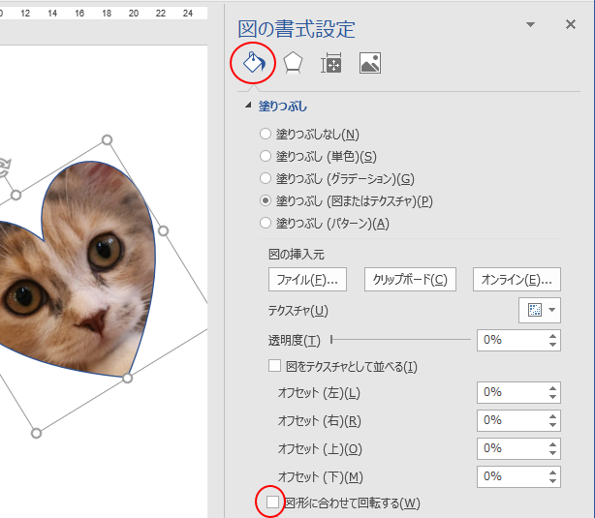Viewport: 595px width, 518px height.
Task: Click the 透明度 transparency slider
Action: tap(400, 340)
